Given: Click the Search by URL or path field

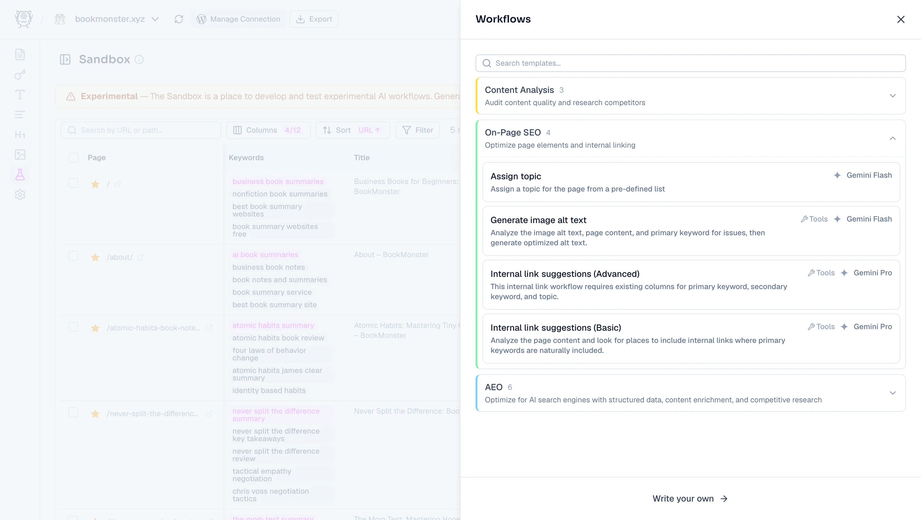Looking at the screenshot, I should pyautogui.click(x=141, y=130).
